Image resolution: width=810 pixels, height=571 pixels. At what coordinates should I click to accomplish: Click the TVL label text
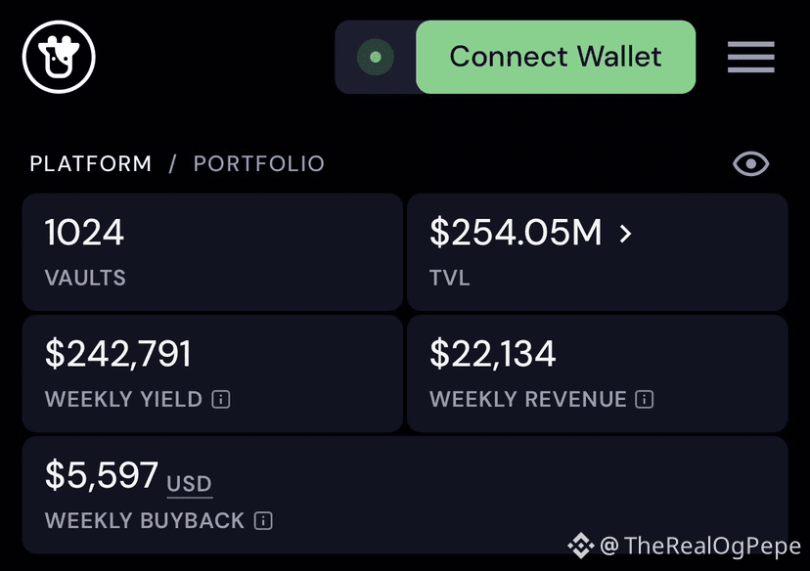point(449,278)
